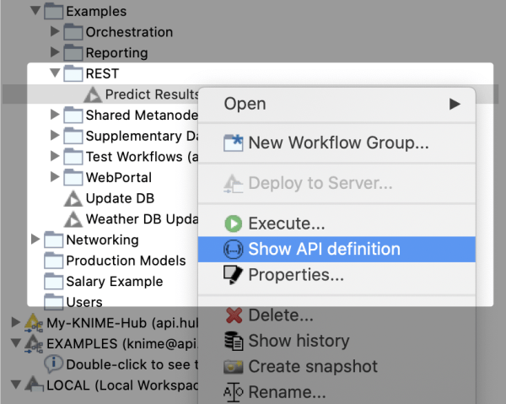
Task: Expand the Test Workflows folder
Action: (55, 156)
